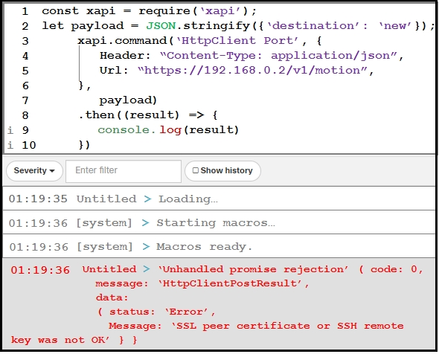
Task: Click the info marker on line 10
Action: pyautogui.click(x=10, y=145)
